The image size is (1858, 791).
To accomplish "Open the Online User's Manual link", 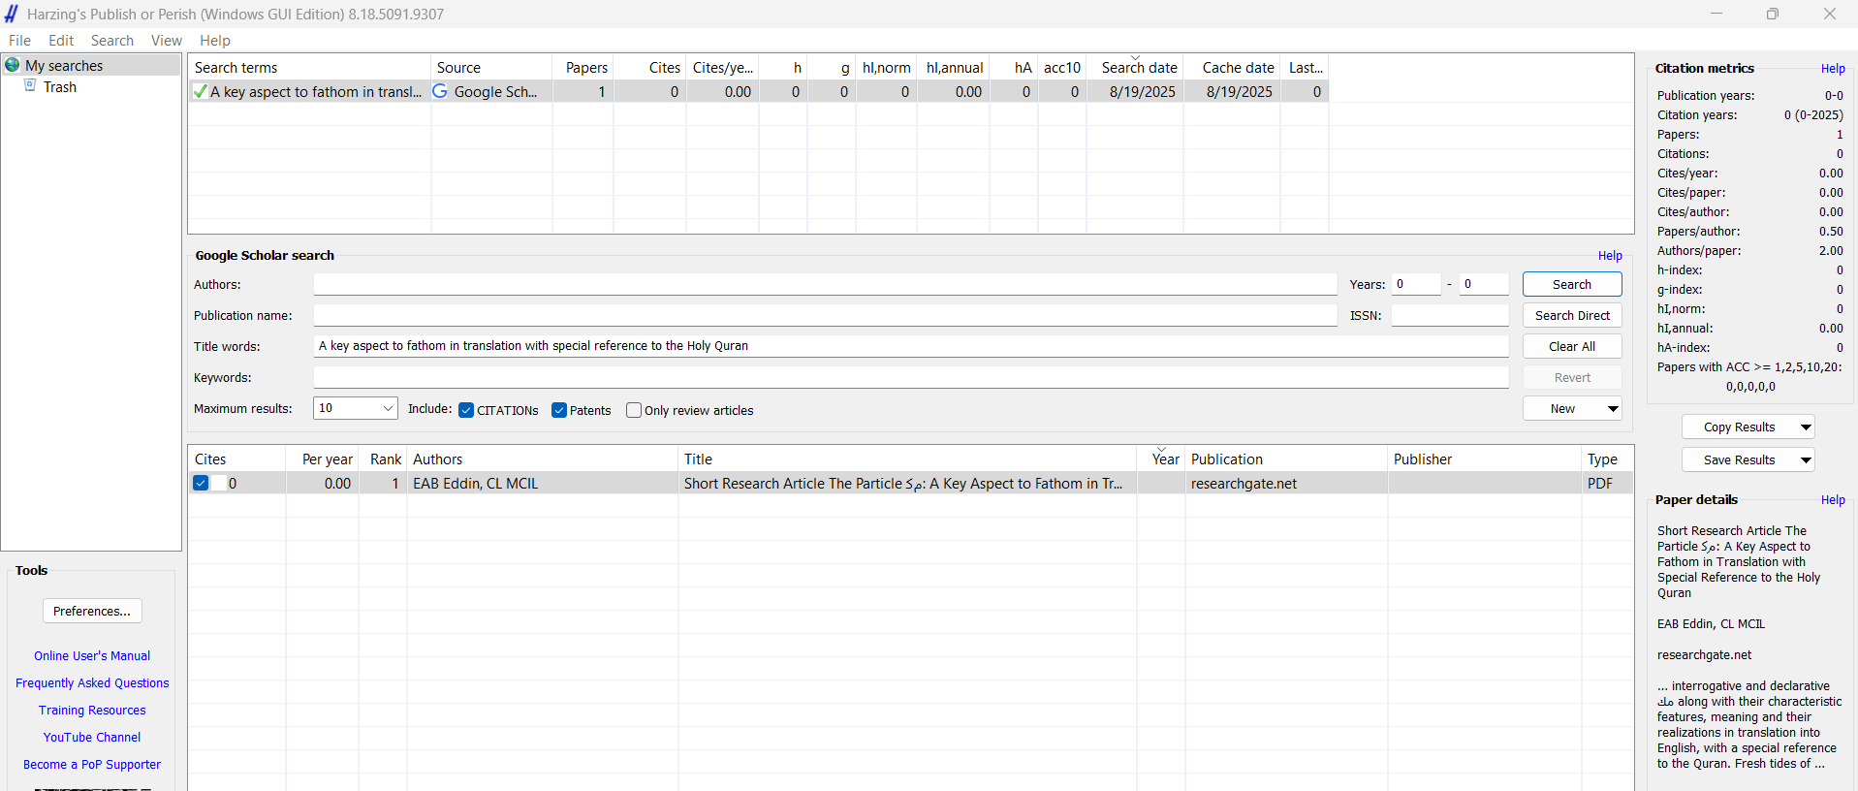I will tap(92, 656).
